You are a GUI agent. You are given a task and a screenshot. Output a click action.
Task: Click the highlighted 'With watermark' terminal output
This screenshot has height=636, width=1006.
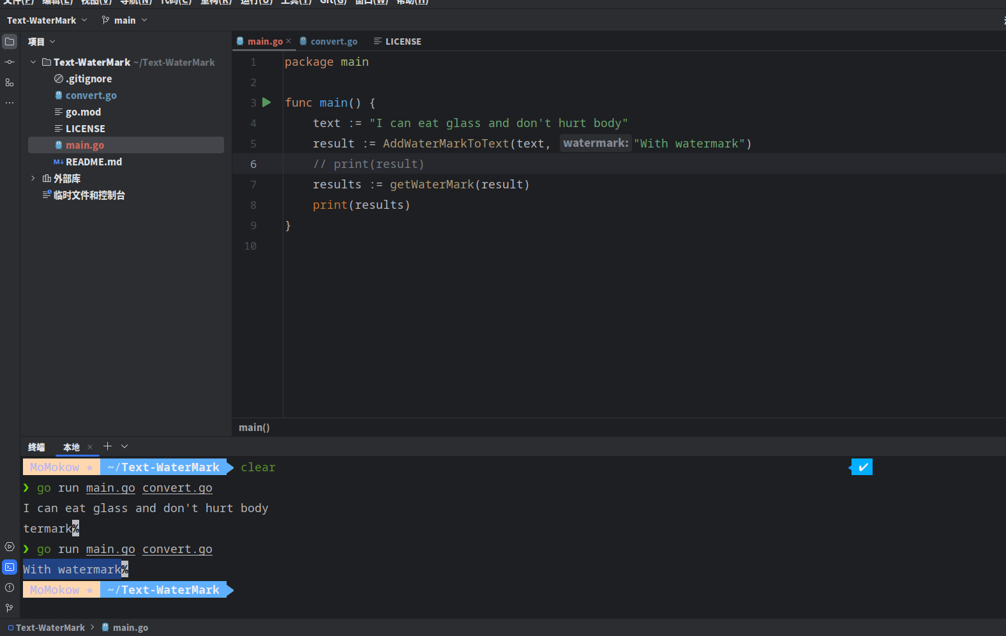pos(72,570)
